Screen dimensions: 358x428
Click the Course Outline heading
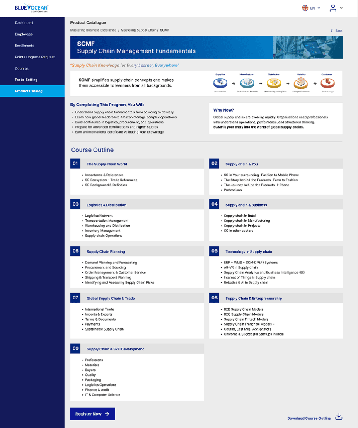[x=92, y=150]
